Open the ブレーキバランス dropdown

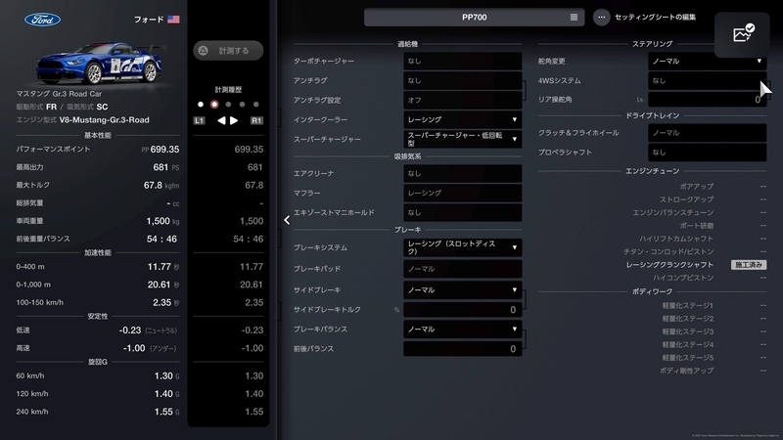[x=462, y=330]
